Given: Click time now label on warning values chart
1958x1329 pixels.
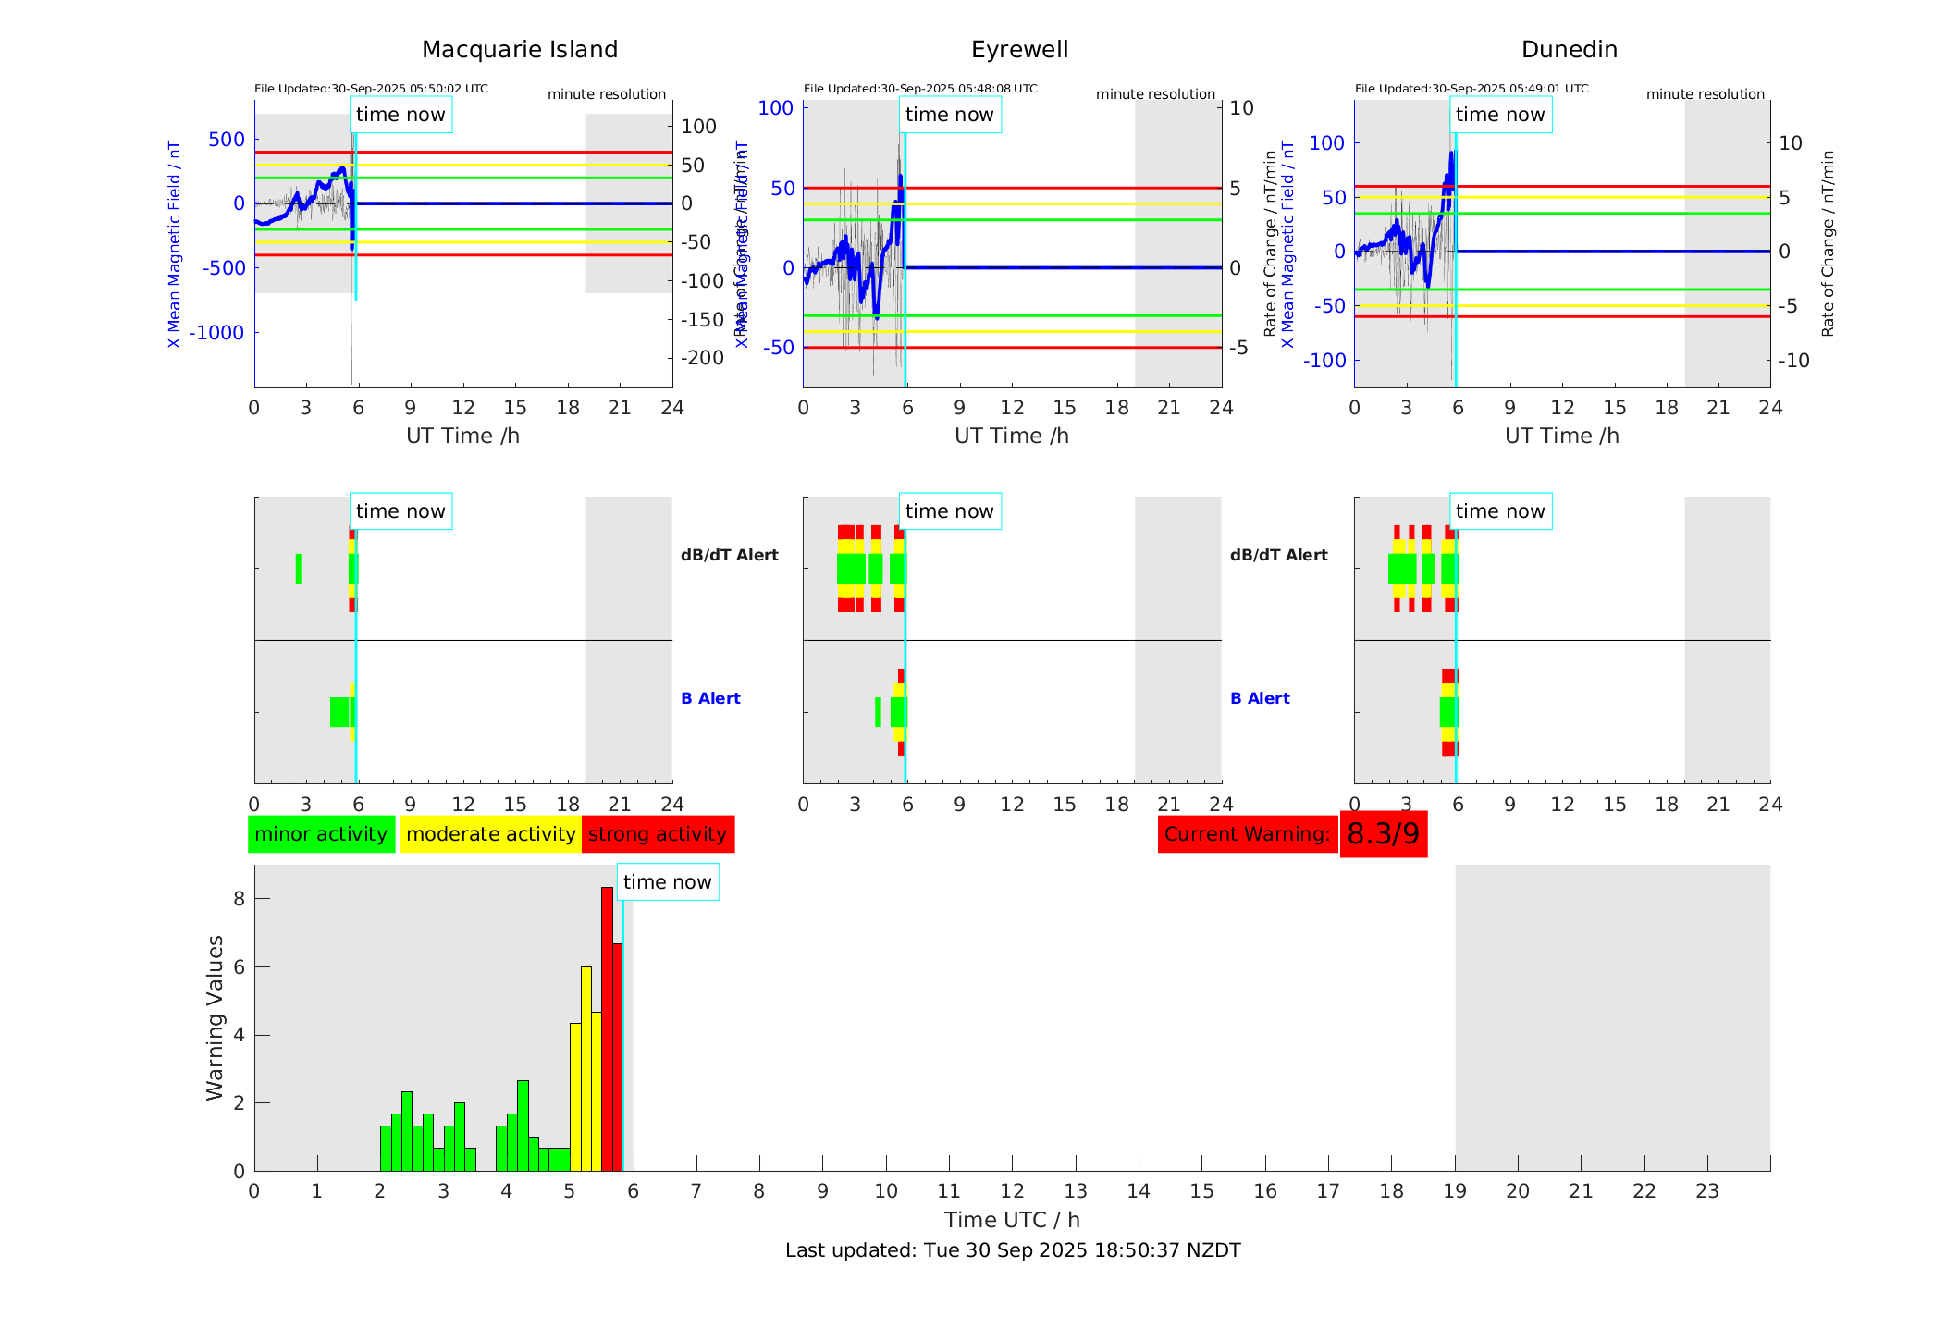Looking at the screenshot, I should coord(667,882).
